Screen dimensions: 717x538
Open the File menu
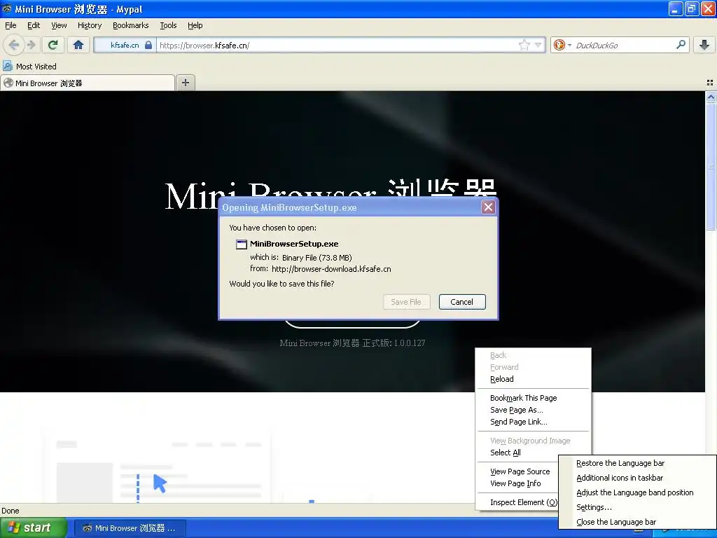tap(11, 25)
